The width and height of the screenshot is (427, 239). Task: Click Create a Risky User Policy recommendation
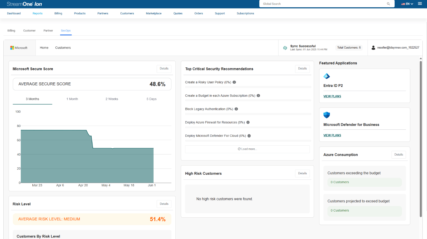(208, 82)
